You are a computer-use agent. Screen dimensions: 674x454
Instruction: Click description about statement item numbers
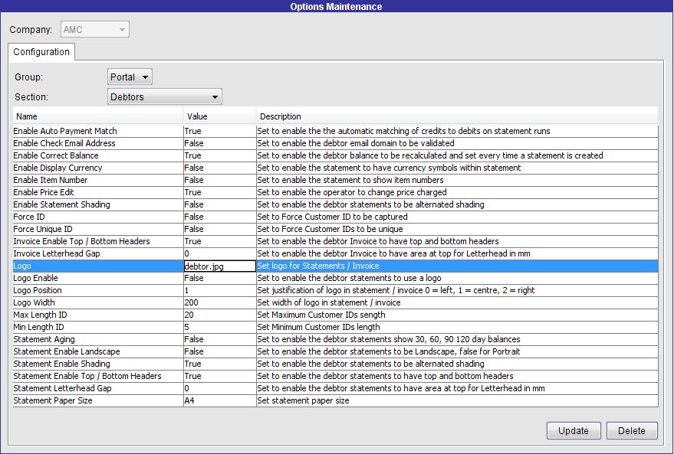click(350, 180)
